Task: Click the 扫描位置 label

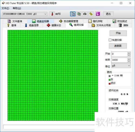Action: [x=114, y=108]
